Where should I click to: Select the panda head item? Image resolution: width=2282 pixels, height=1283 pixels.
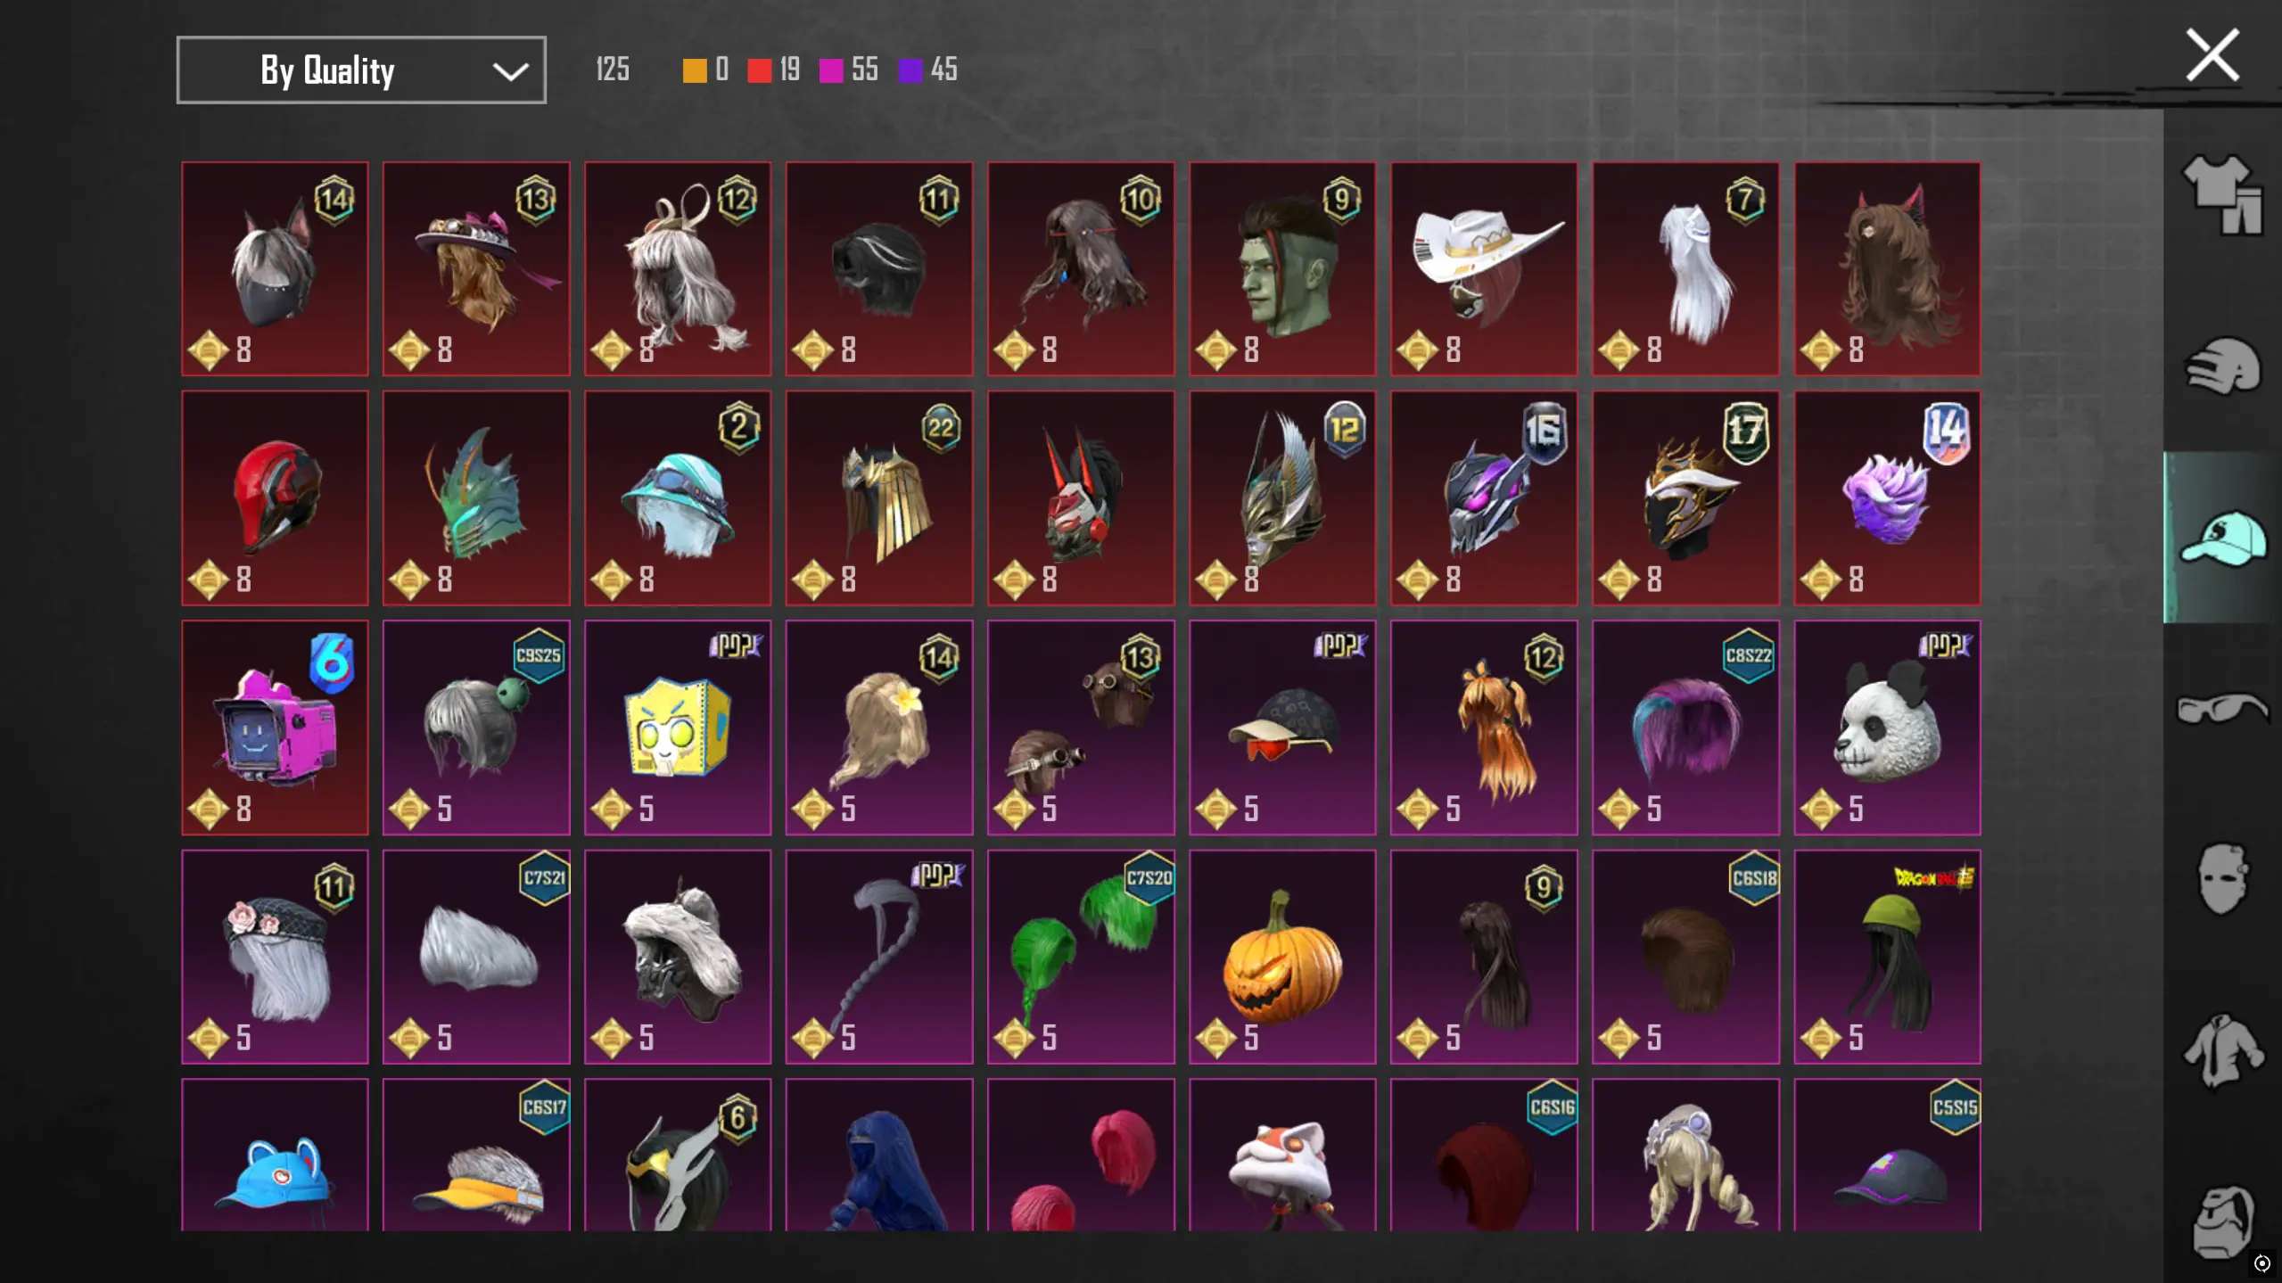(1887, 728)
